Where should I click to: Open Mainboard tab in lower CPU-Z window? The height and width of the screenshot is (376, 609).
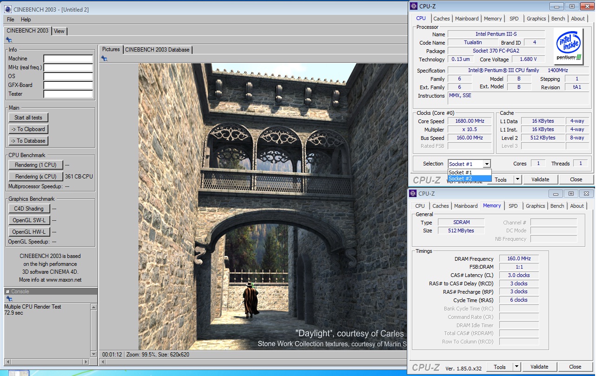pyautogui.click(x=466, y=206)
